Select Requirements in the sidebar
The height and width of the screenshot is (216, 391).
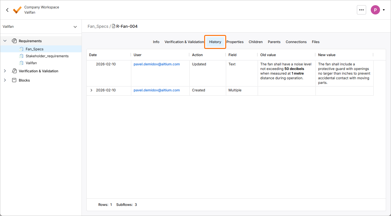tap(30, 41)
